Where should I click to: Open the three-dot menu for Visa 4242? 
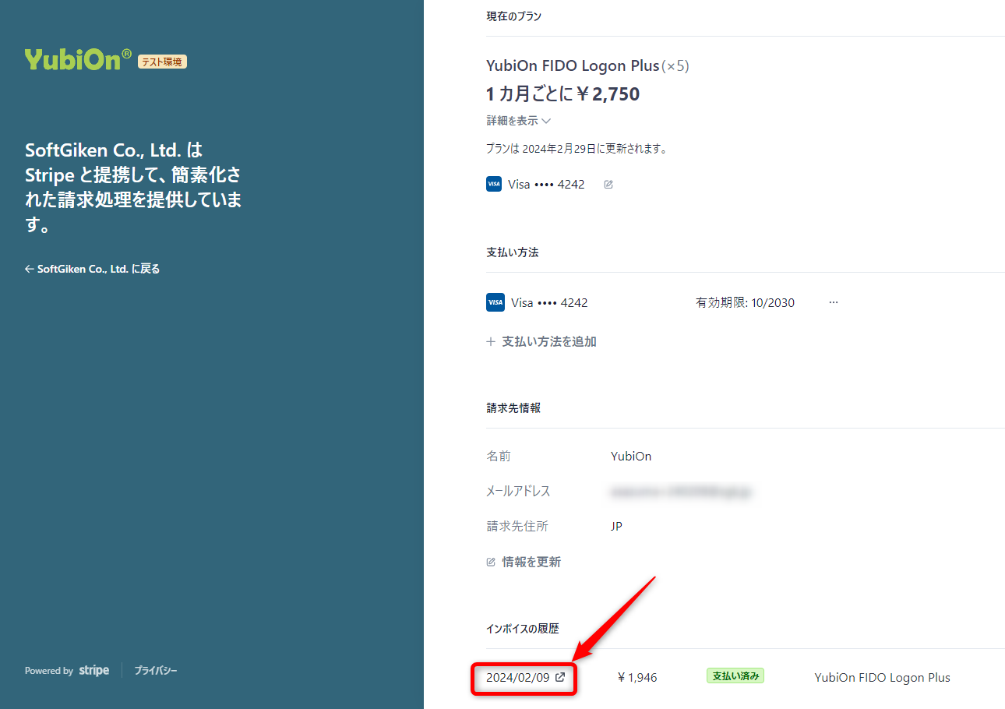834,302
